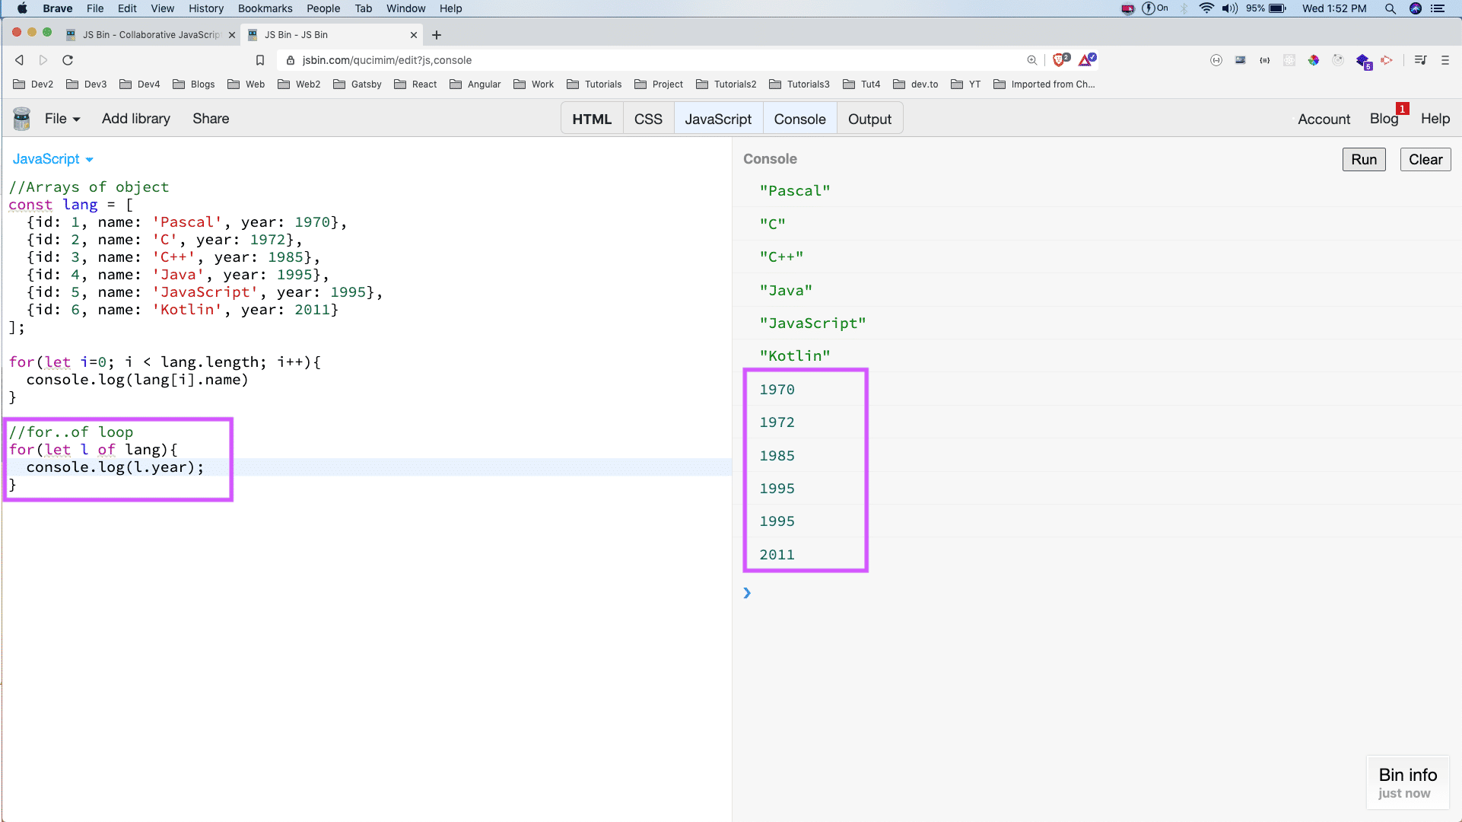The width and height of the screenshot is (1462, 822).
Task: Toggle the HTML panel
Action: click(592, 119)
